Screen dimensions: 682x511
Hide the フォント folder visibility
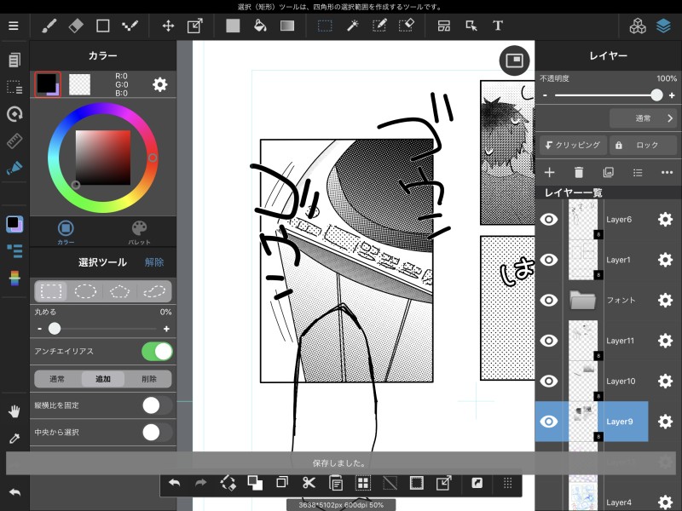pos(549,301)
